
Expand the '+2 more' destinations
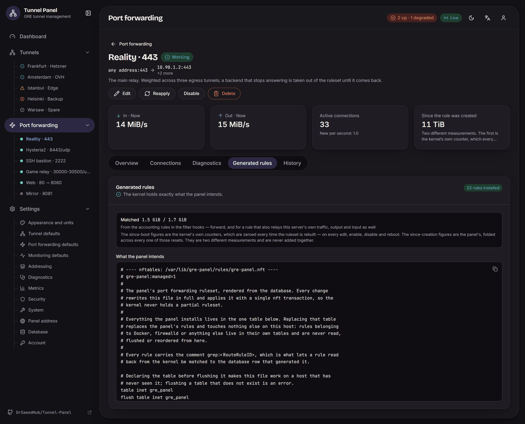(165, 73)
